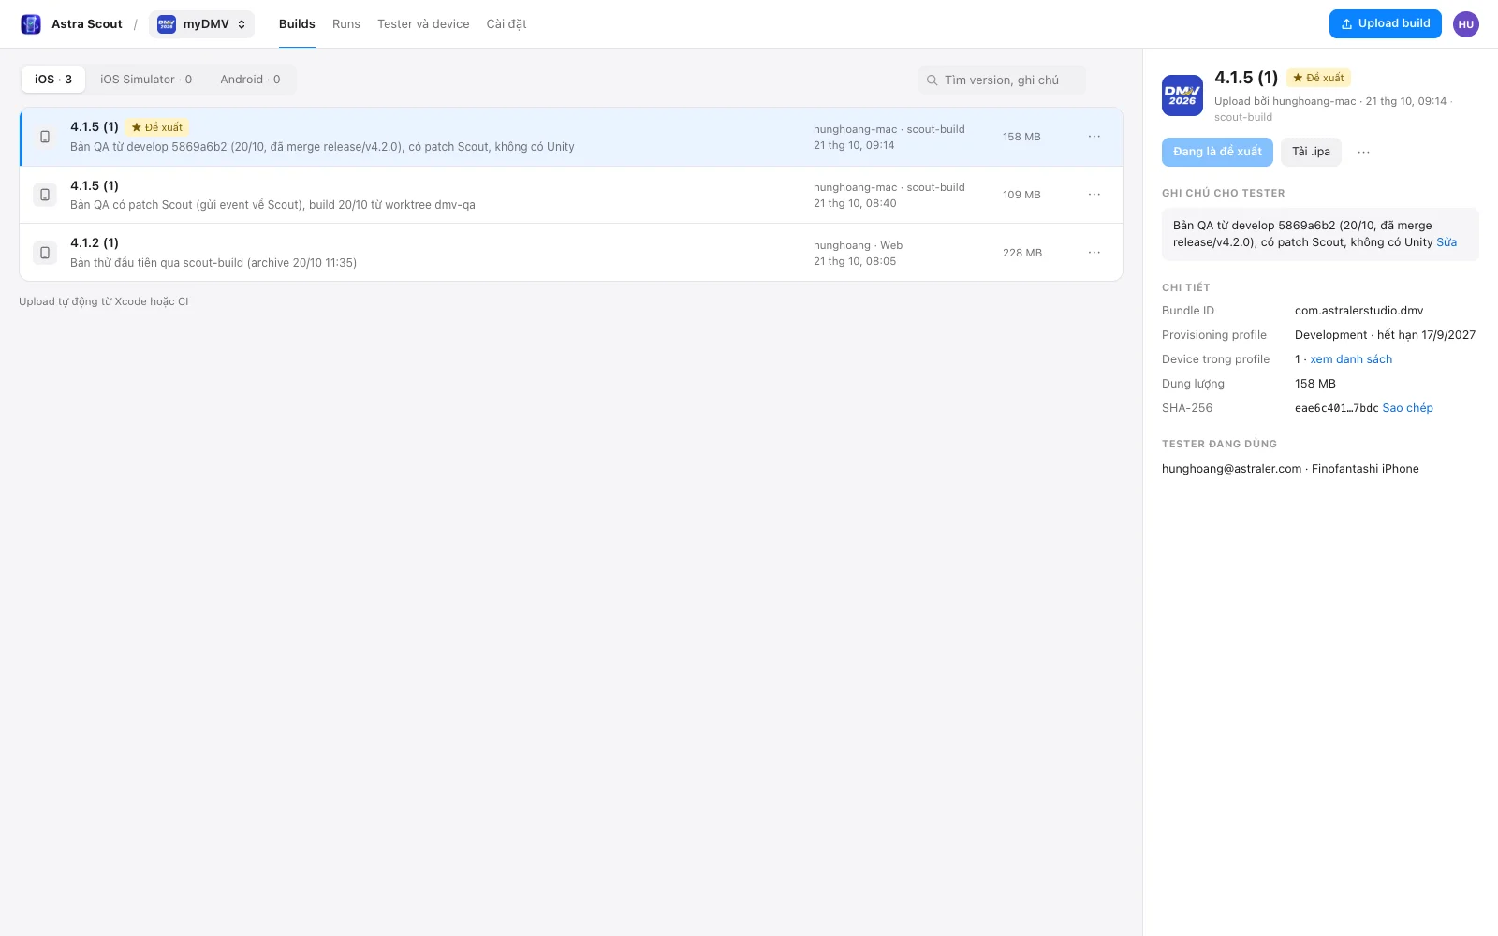
Task: Click the Upload build button
Action: [1386, 24]
